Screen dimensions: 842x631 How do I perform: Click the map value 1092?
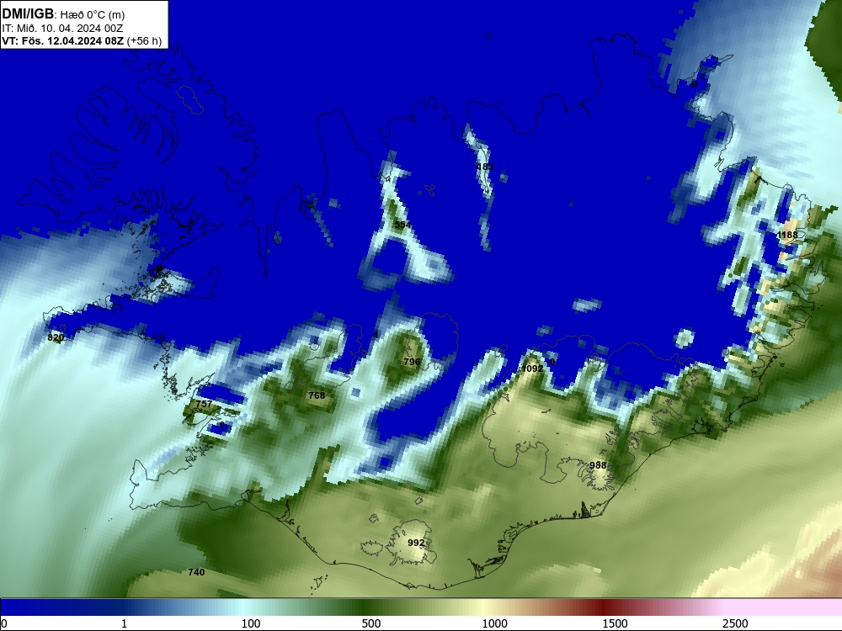(532, 369)
